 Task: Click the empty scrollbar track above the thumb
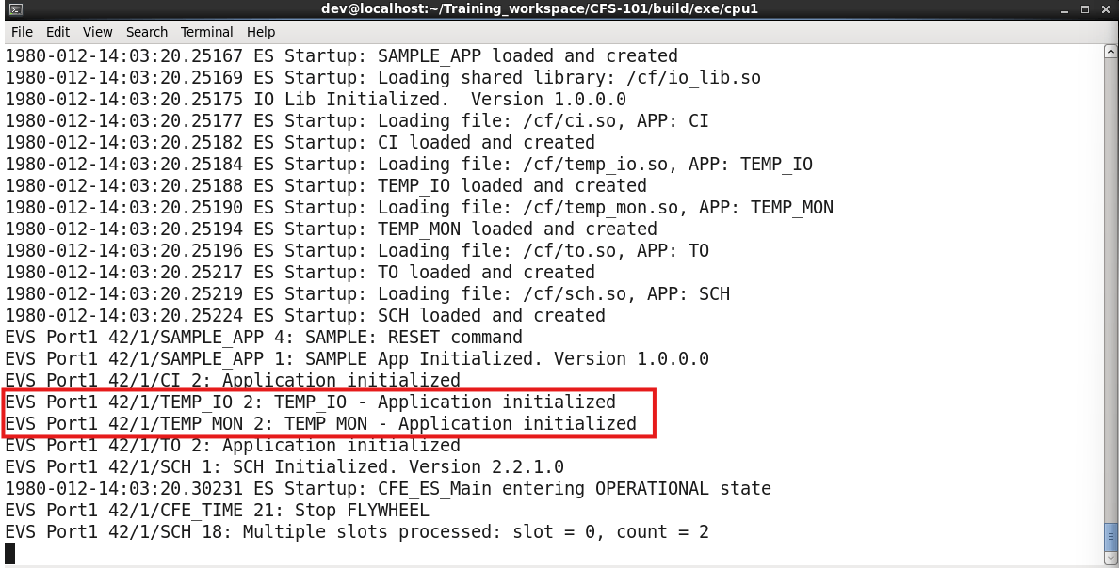(x=1110, y=282)
